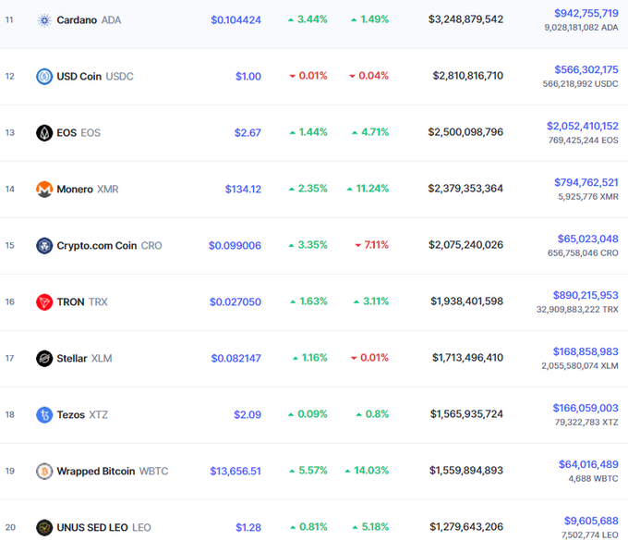Click Monero volume $794,762,521
628x553 pixels.
(x=586, y=182)
